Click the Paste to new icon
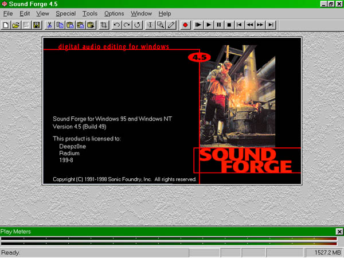Viewport: 344px width, 258px height. (x=91, y=25)
